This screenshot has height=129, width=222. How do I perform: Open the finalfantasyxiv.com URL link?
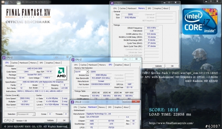(171, 123)
